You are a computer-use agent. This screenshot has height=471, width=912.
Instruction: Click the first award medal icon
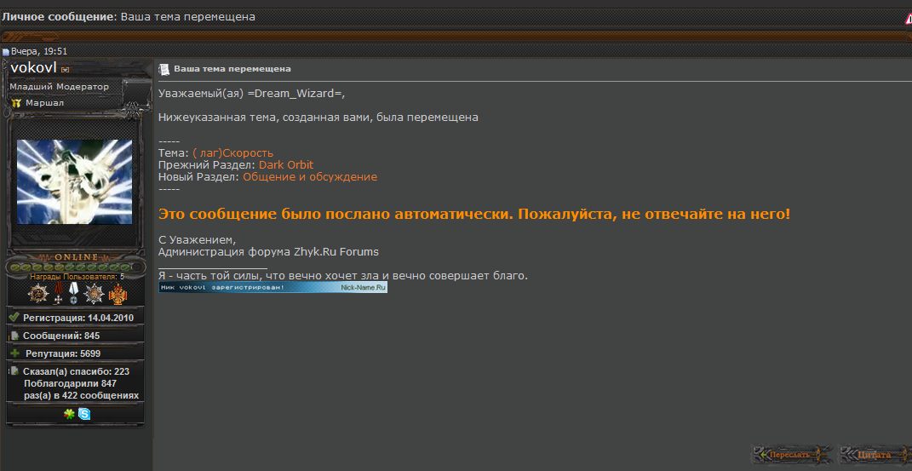37,294
